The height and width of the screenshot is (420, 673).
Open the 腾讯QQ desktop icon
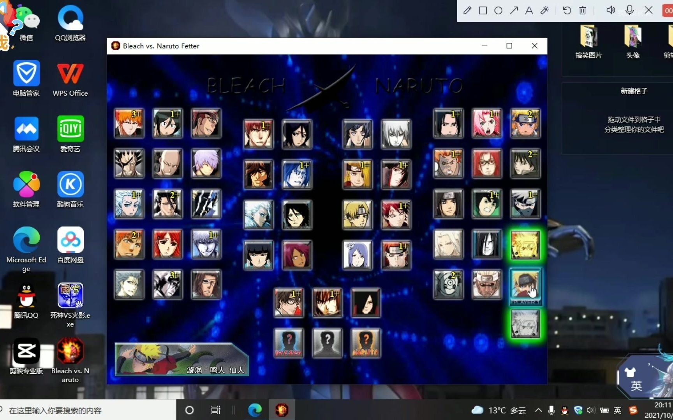(26, 301)
